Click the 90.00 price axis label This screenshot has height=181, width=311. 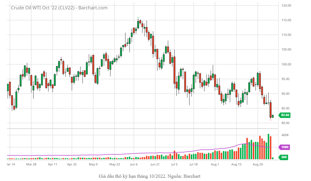pos(286,94)
